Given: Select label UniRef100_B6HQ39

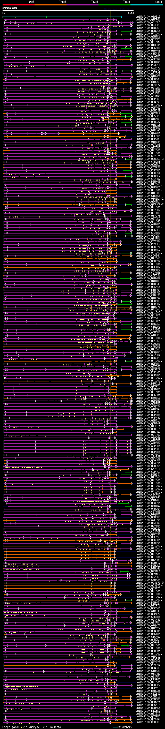Looking at the screenshot, I should [x=148, y=110].
